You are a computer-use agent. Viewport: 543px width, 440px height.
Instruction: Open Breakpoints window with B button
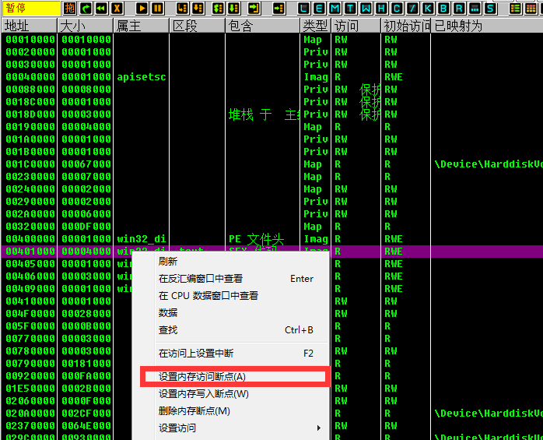pyautogui.click(x=442, y=8)
